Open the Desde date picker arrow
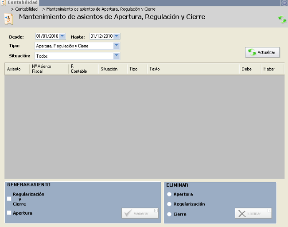288x227 pixels. [62, 36]
